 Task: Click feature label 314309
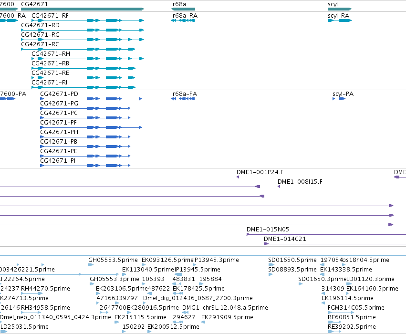[x=333, y=289]
